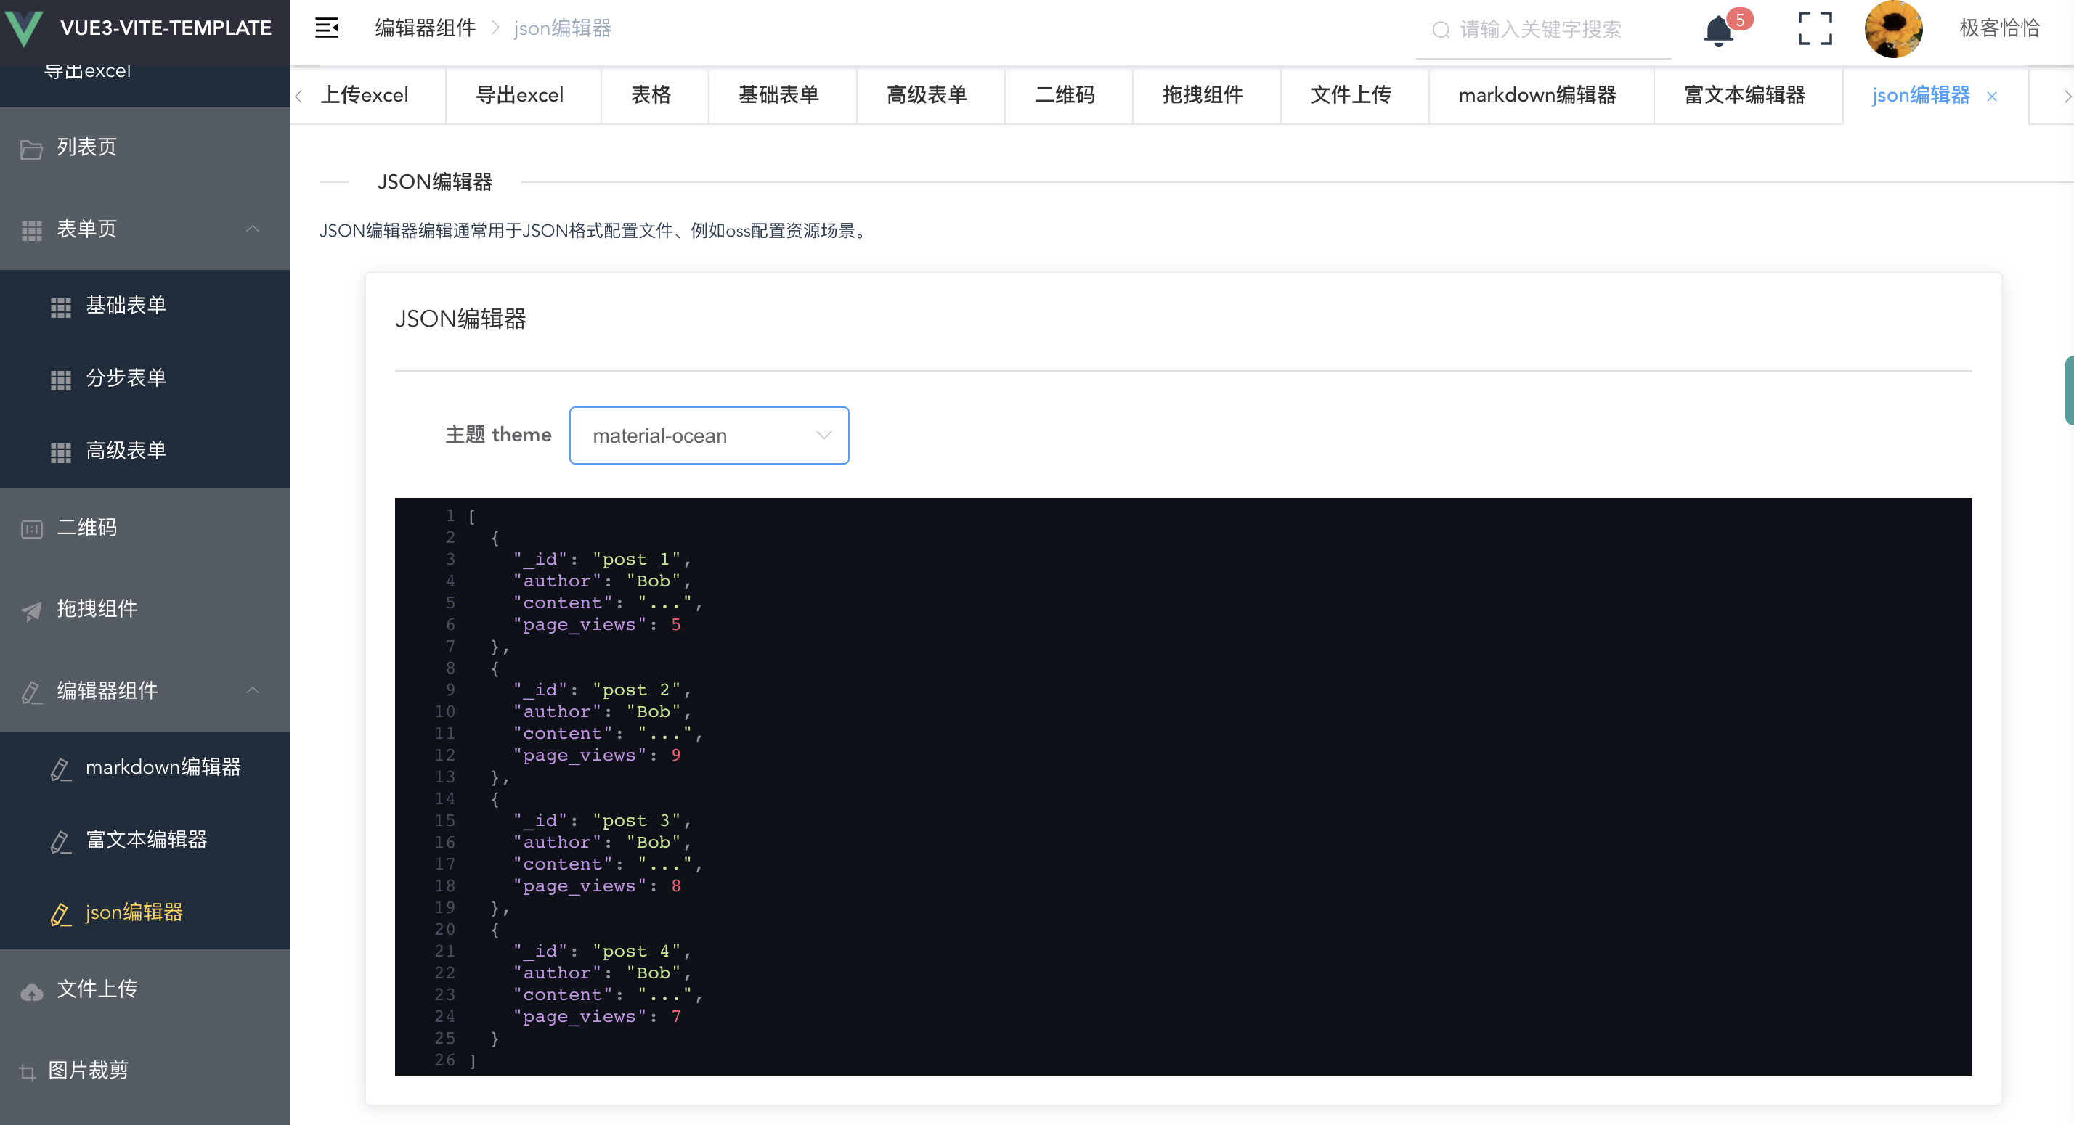Enter fullscreen with the fullscreen icon
Image resolution: width=2074 pixels, height=1125 pixels.
[1815, 28]
